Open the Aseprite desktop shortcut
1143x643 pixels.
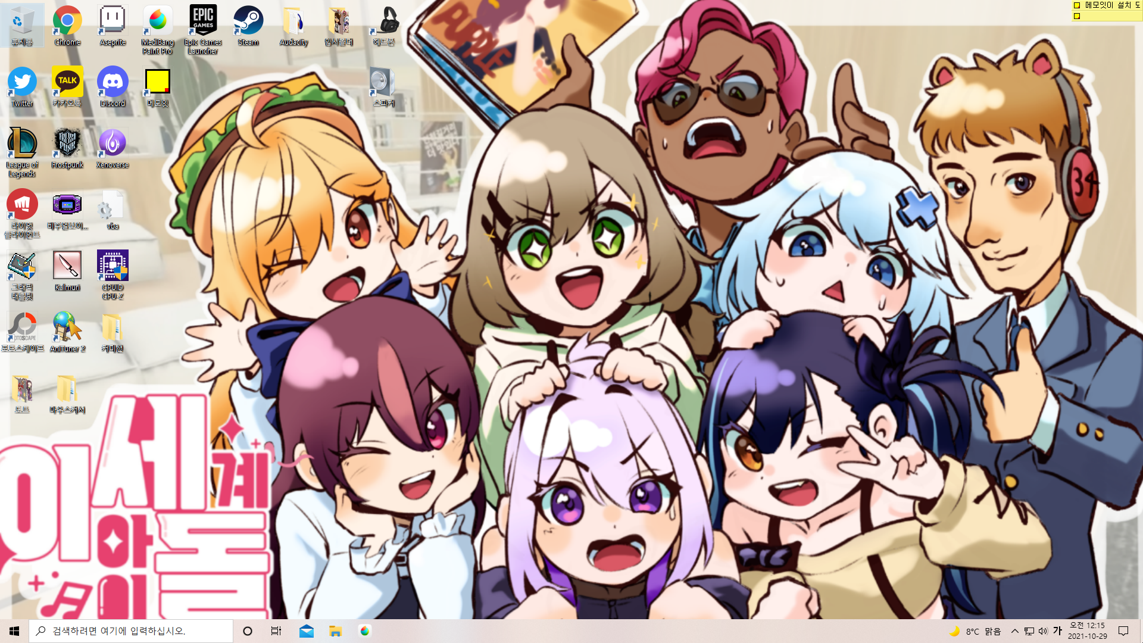pos(113,26)
